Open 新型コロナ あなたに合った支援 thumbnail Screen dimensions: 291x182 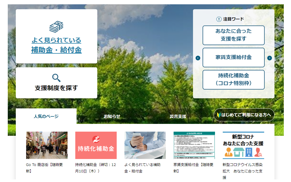(x=243, y=145)
